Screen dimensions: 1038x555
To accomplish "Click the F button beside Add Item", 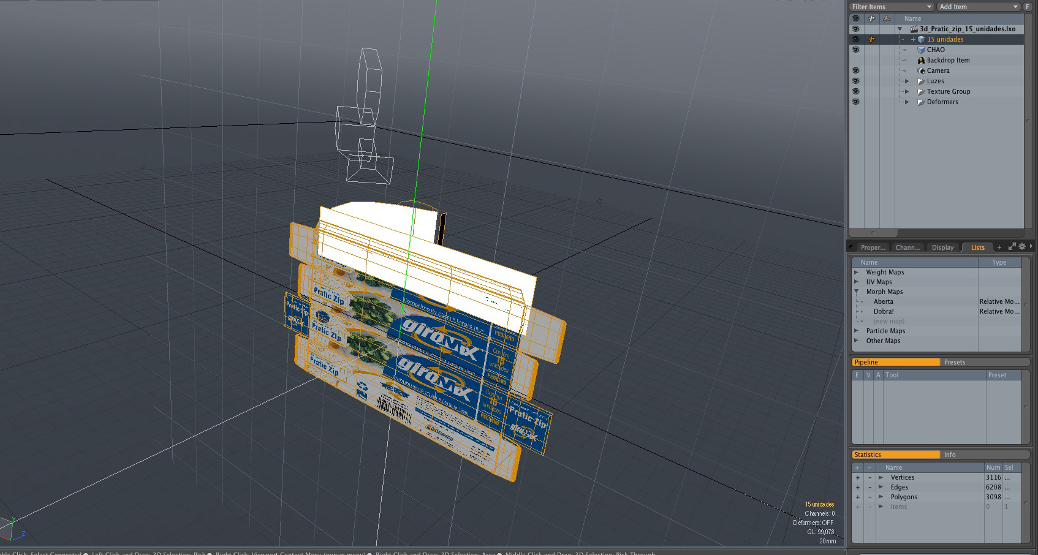I will click(x=1028, y=7).
